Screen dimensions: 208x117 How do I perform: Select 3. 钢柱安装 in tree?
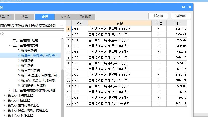tap(26, 60)
